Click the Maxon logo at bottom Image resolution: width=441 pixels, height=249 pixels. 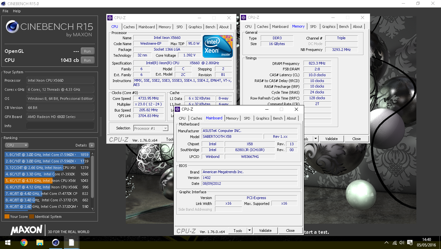(27, 231)
